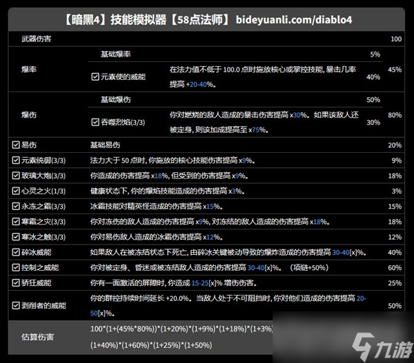
Task: Click the weapon damage value 100
Action: 395,39
